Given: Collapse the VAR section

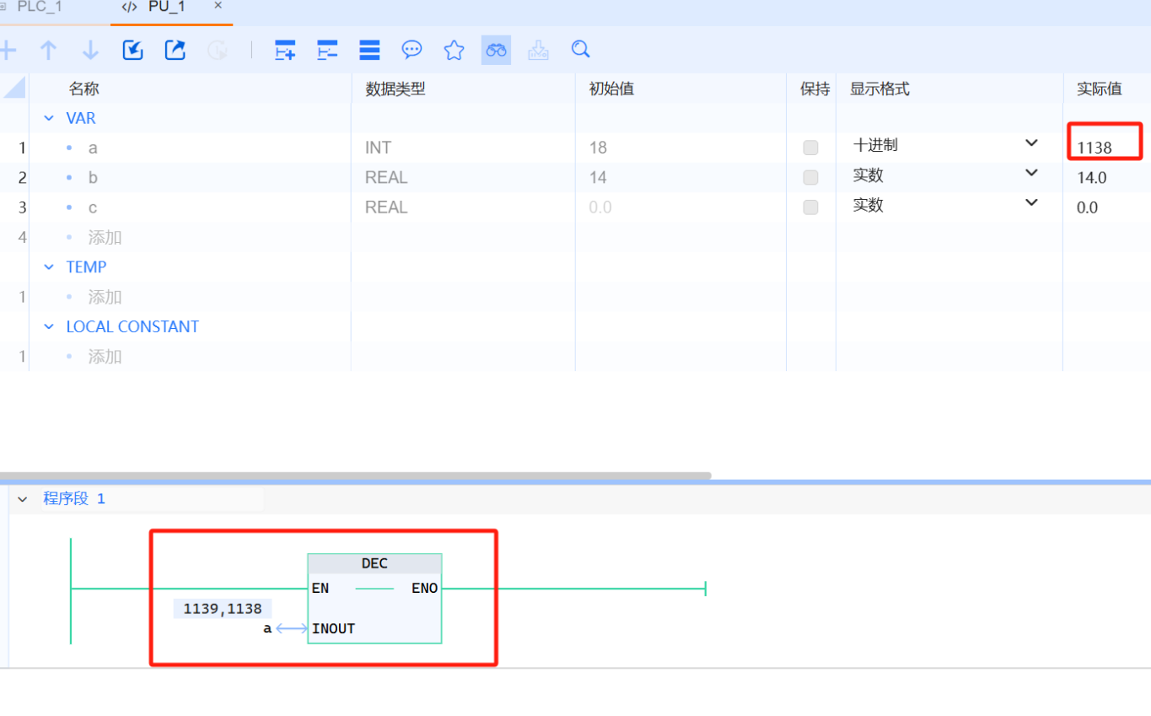Looking at the screenshot, I should pyautogui.click(x=49, y=119).
